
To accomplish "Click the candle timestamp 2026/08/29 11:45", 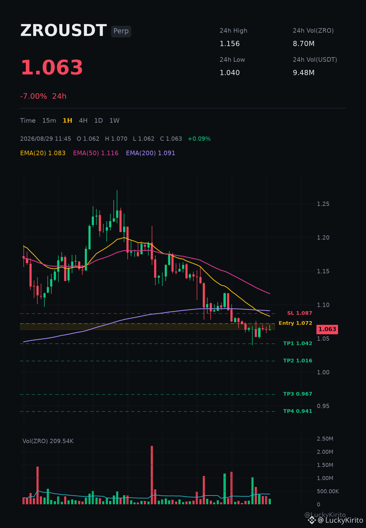I will (46, 139).
